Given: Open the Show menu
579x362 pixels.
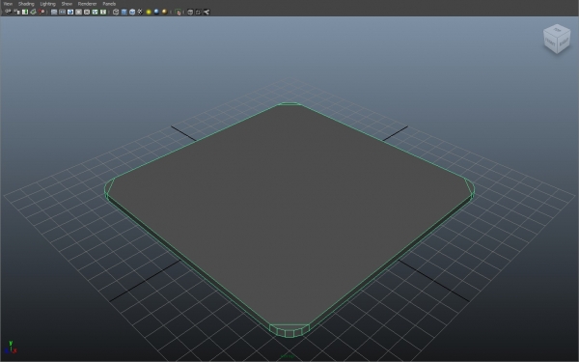Looking at the screenshot, I should (67, 4).
